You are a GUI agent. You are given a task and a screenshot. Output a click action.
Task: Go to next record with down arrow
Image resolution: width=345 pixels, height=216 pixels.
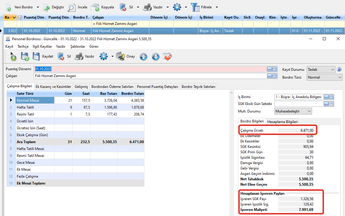pyautogui.click(x=156, y=56)
